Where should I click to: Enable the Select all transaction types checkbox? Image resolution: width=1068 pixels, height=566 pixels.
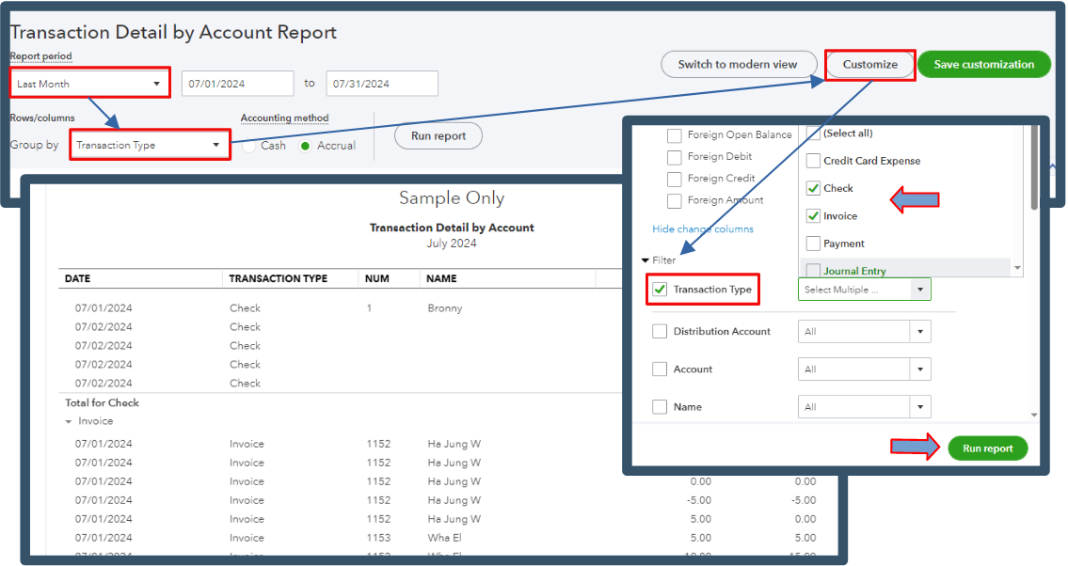811,134
